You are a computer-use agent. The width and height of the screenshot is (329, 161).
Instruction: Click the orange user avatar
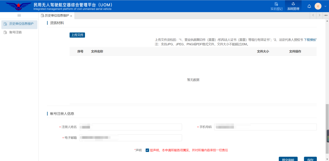pyautogui.click(x=318, y=6)
